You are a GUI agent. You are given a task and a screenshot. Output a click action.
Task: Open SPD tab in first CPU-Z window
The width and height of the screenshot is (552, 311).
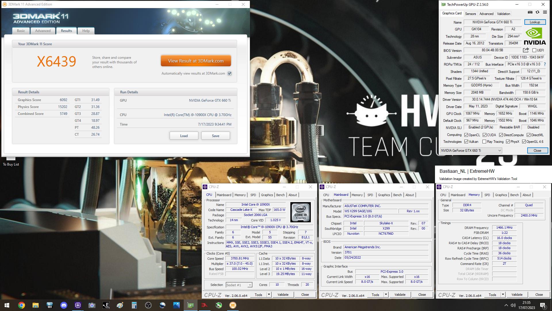pos(253,195)
